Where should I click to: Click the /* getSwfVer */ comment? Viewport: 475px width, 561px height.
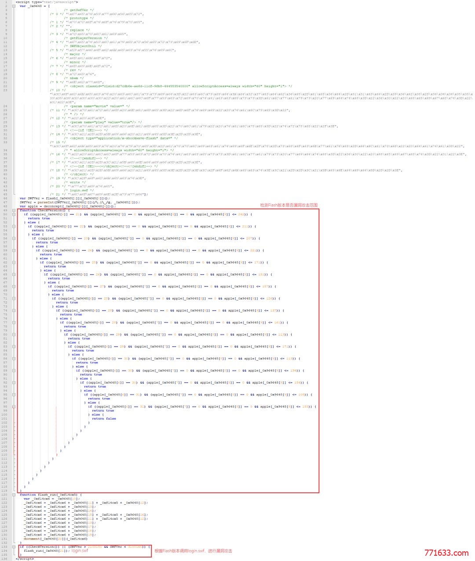(x=79, y=10)
